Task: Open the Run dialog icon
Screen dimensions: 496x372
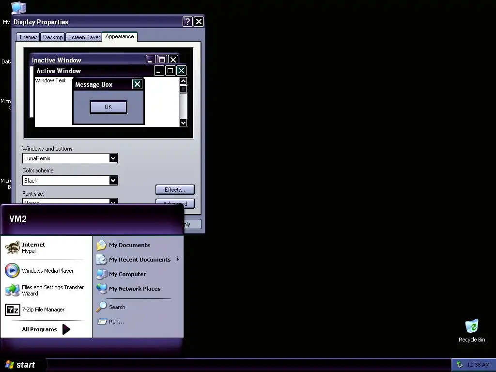Action: 102,322
